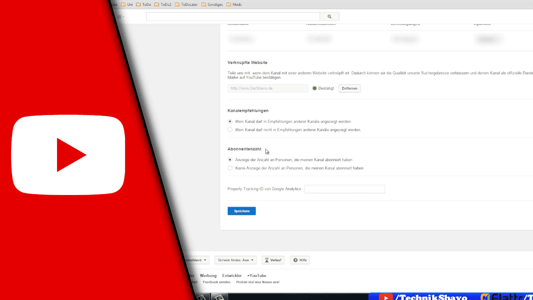The image size is (533, 300).
Task: Click the Verlauf hourglass button
Action: point(273,260)
